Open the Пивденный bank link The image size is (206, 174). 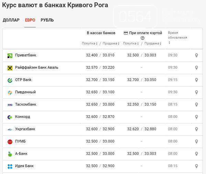(x=25, y=92)
